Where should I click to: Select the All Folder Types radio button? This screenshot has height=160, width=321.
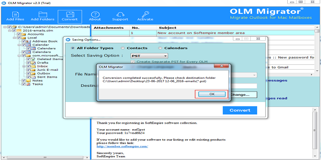[x=73, y=48]
